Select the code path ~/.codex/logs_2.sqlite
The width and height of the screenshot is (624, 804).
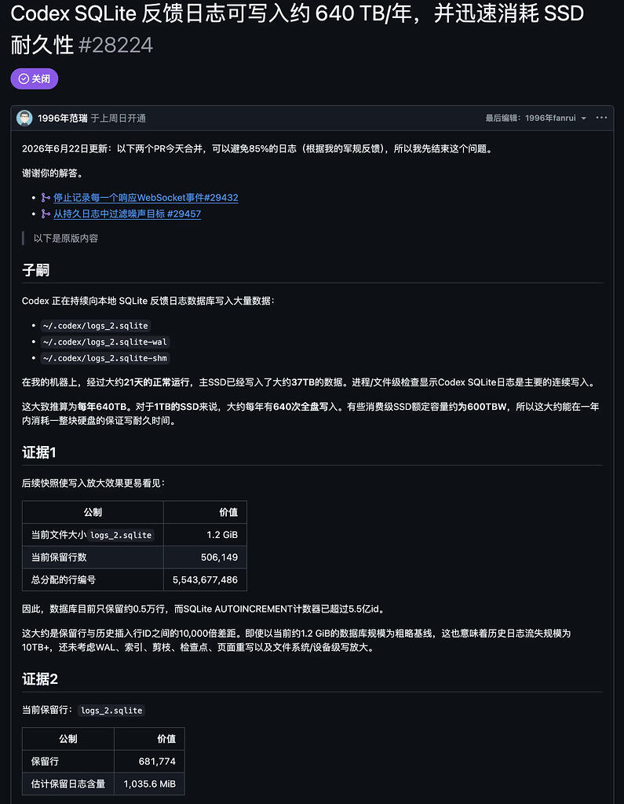(96, 326)
